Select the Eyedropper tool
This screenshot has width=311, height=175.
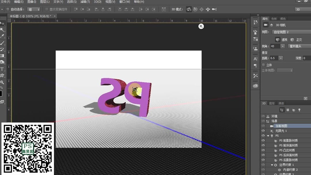pyautogui.click(x=2, y=35)
